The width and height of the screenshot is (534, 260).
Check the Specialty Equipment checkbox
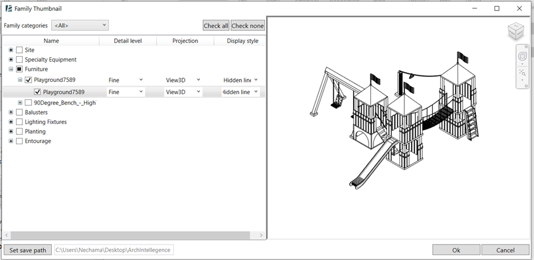[x=19, y=60]
